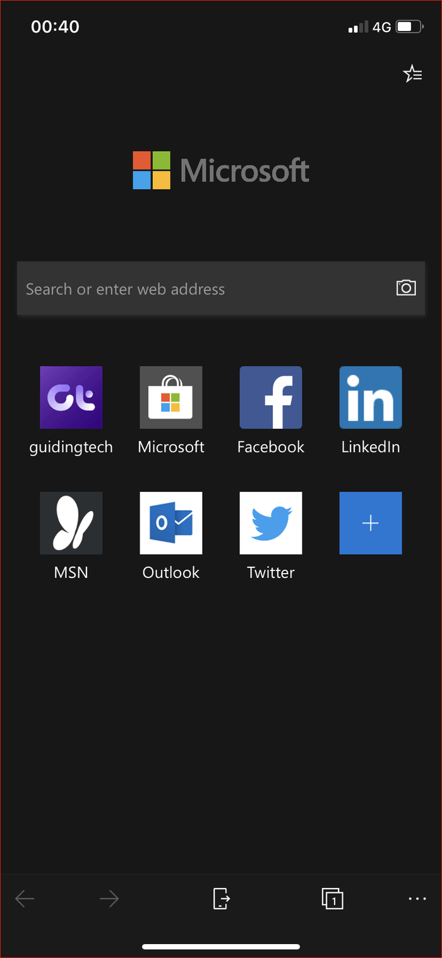The height and width of the screenshot is (958, 442).
Task: Tap the Continue on PC icon
Action: tap(221, 899)
